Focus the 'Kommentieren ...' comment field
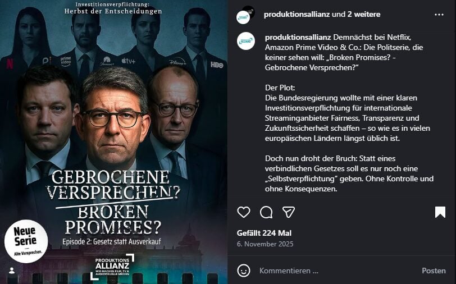The height and width of the screenshot is (284, 456). pos(338,271)
